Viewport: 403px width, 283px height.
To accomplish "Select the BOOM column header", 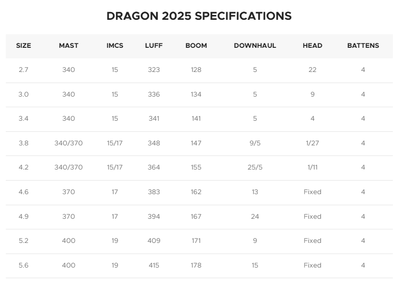I will 196,46.
